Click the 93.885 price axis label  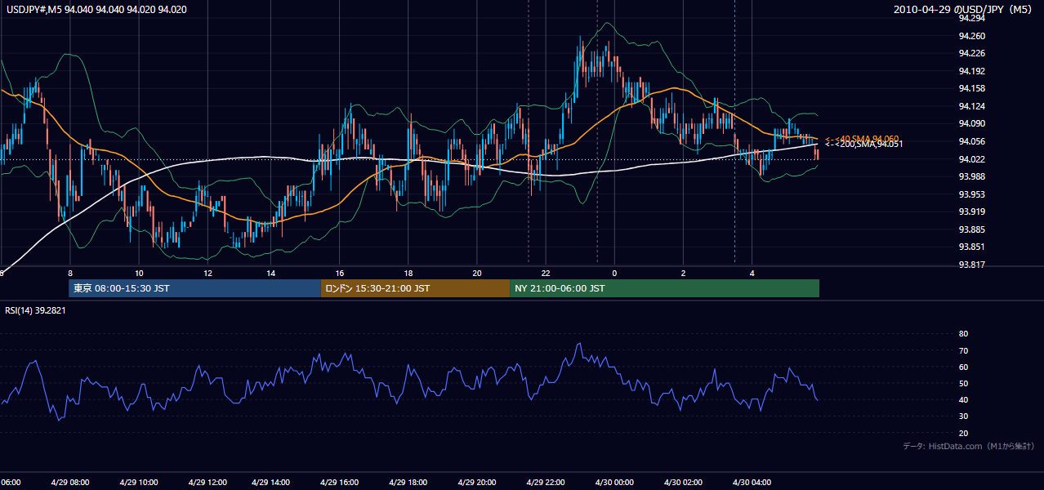972,229
